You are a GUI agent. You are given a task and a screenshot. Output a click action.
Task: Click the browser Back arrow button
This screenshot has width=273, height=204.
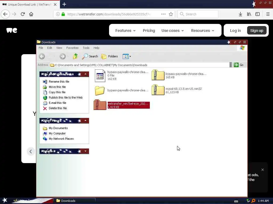(x=5, y=14)
